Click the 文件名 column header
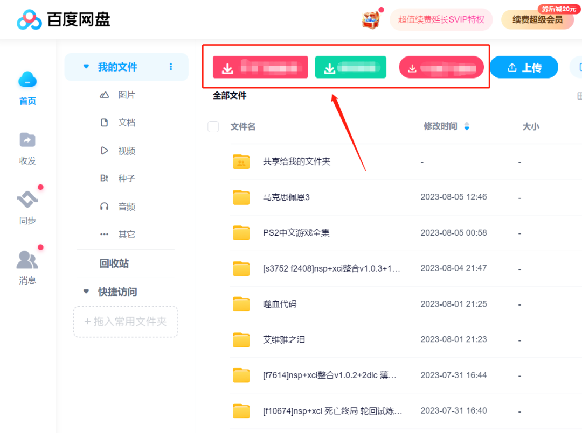The image size is (582, 433). coord(242,127)
